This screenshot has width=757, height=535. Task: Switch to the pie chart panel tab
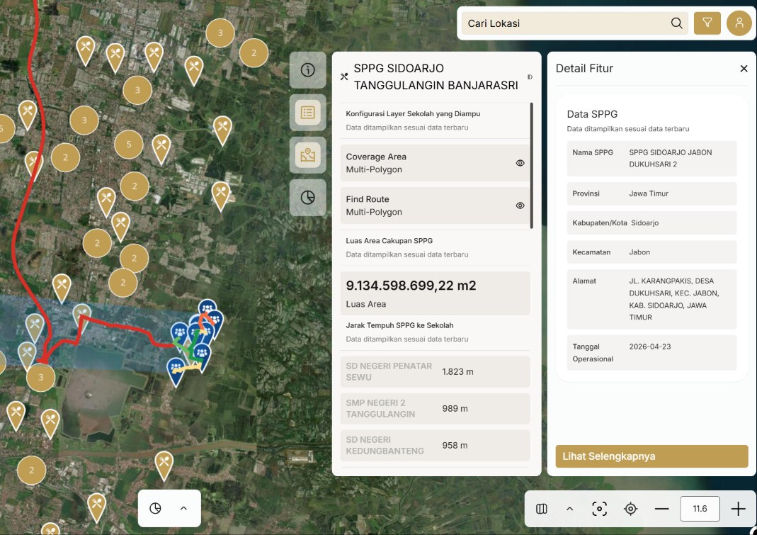click(x=307, y=198)
